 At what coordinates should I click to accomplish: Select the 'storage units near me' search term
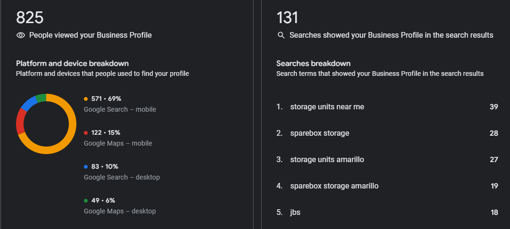click(x=327, y=107)
